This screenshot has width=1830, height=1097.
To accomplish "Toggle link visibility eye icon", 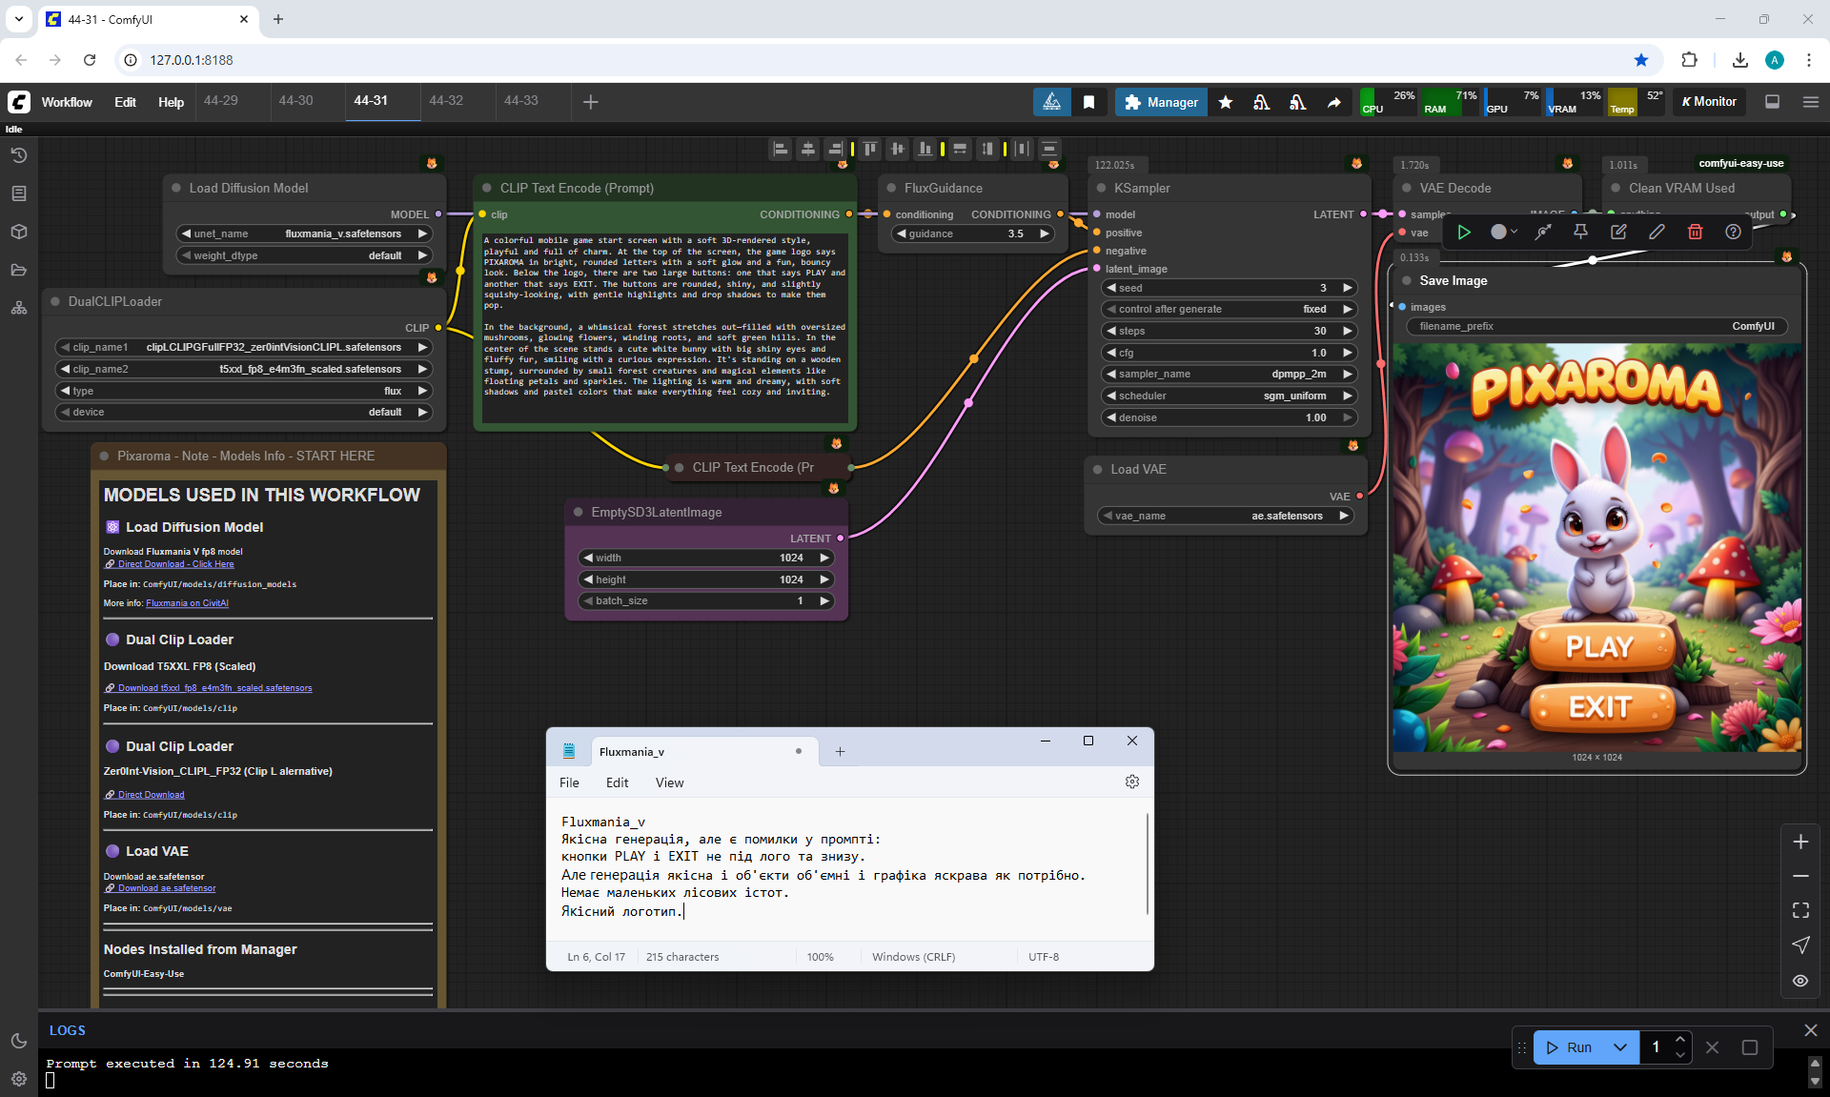I will pyautogui.click(x=1799, y=980).
